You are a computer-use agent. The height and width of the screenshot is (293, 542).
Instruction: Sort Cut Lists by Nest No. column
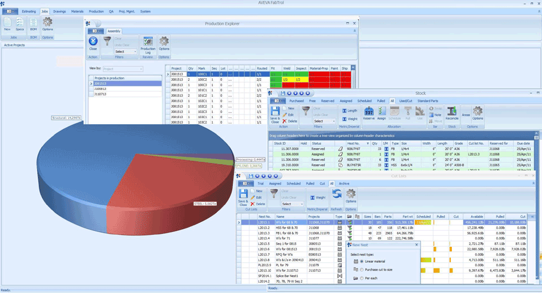[x=266, y=217]
